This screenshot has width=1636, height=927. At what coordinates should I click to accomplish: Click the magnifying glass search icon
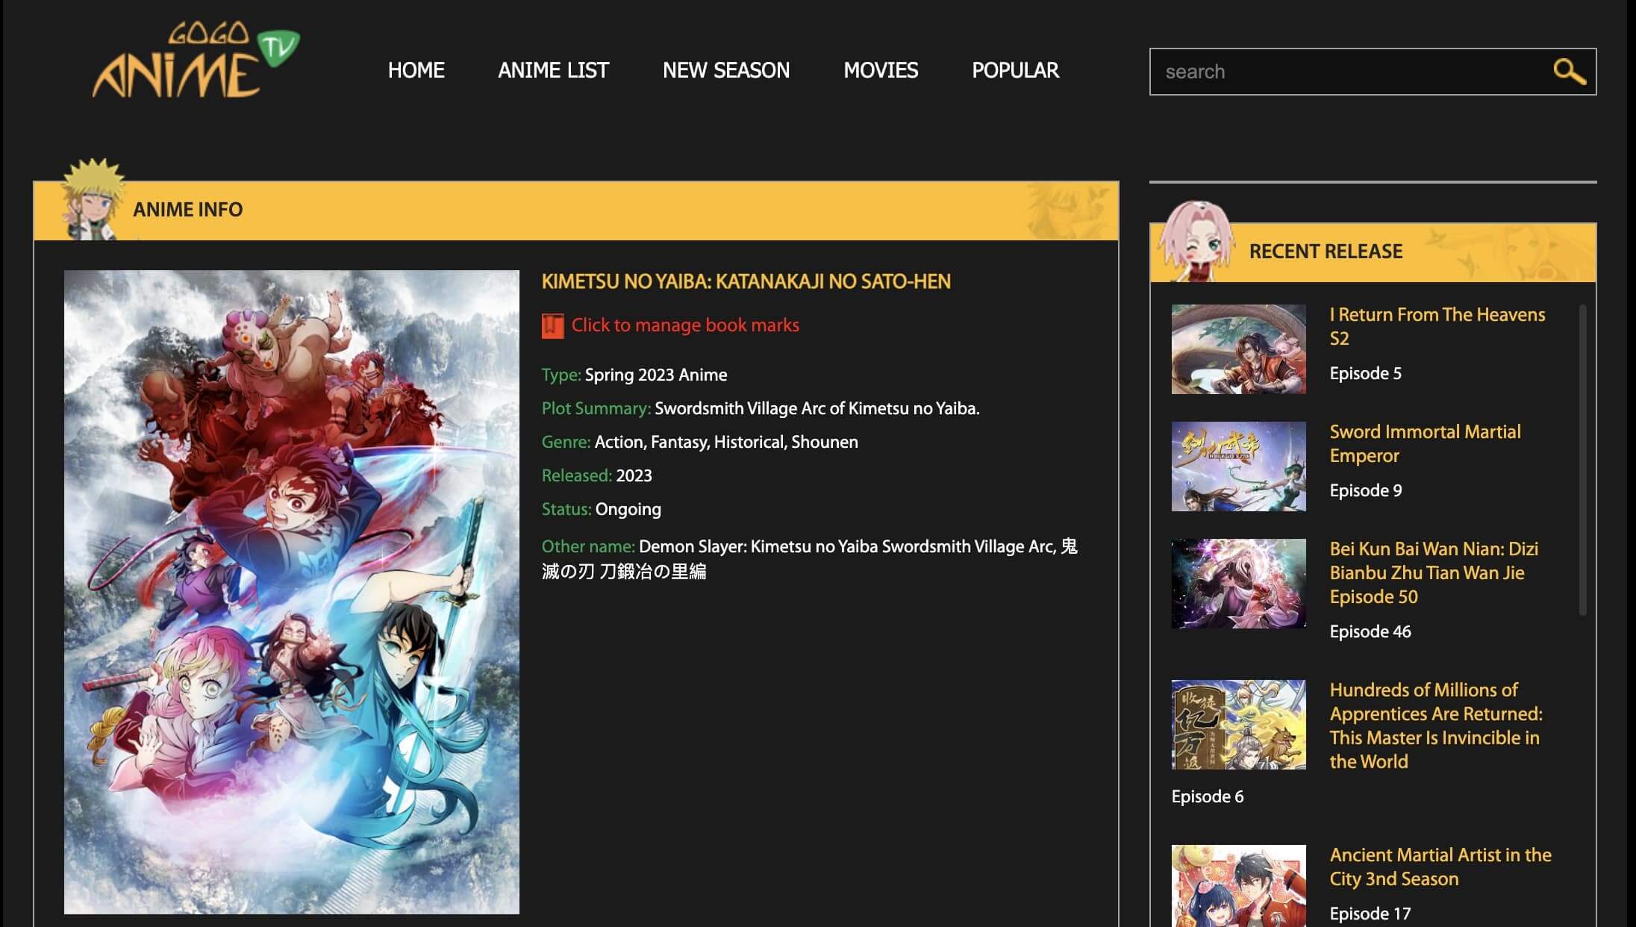(x=1569, y=72)
